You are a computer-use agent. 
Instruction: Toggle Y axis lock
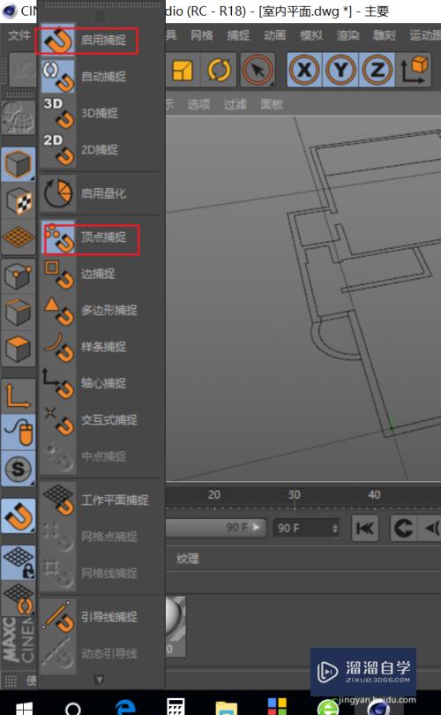tap(340, 70)
